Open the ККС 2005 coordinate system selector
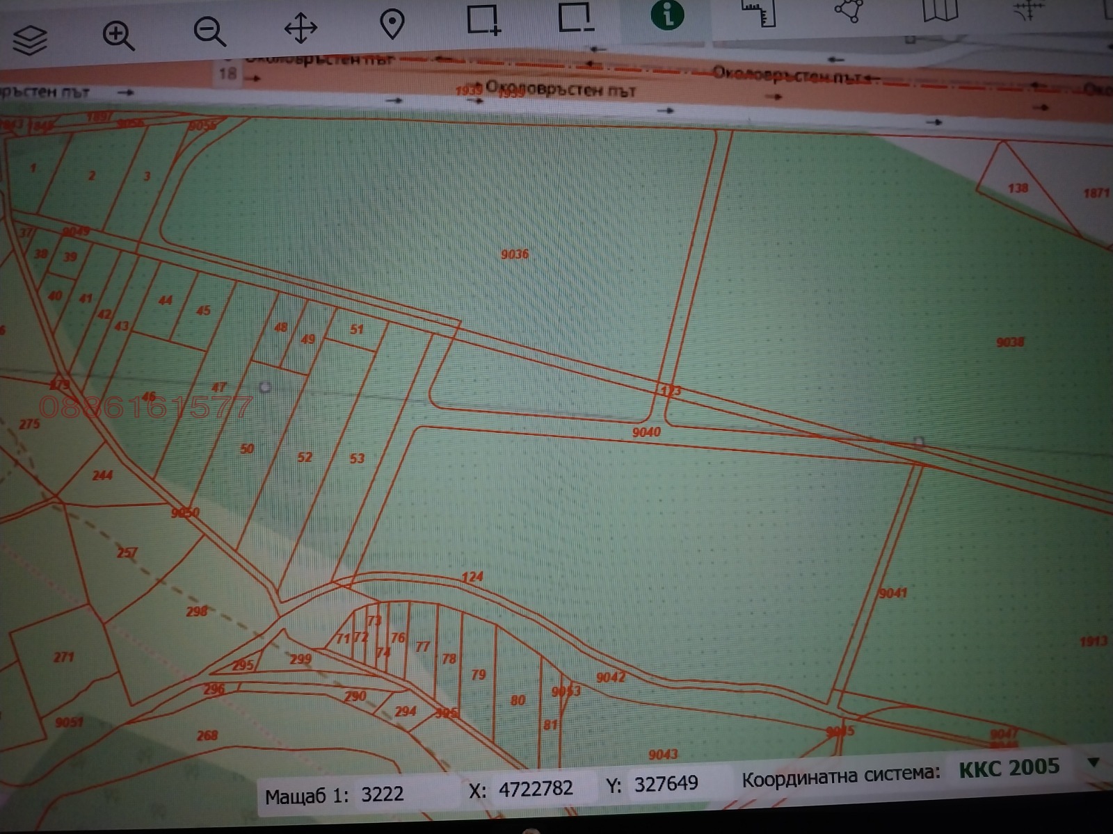The image size is (1113, 834). (1009, 768)
